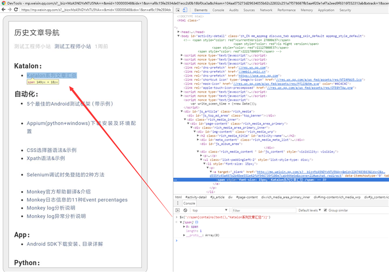389x272 pixels.
Task: Click the object info icon beside [span]
Action: pos(197,222)
